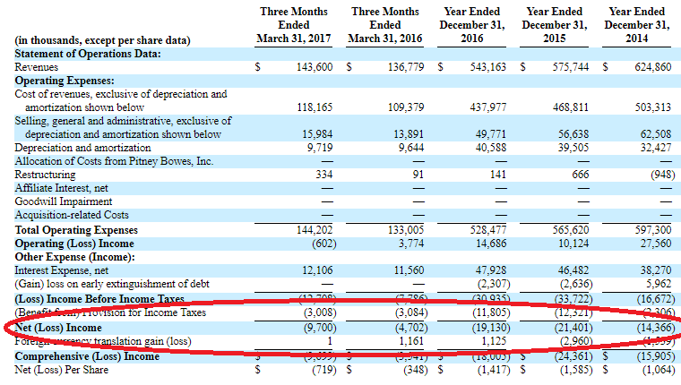
Task: Pick SG&A value 62,508
Action: 656,134
